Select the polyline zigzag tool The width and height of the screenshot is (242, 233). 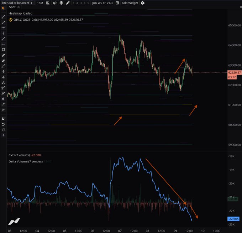3,93
